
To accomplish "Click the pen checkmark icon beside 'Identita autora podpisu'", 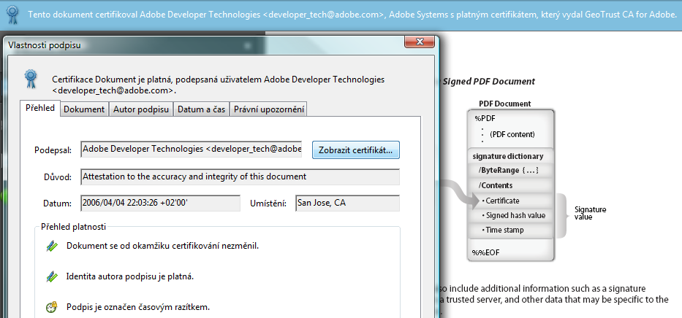I will click(x=52, y=276).
